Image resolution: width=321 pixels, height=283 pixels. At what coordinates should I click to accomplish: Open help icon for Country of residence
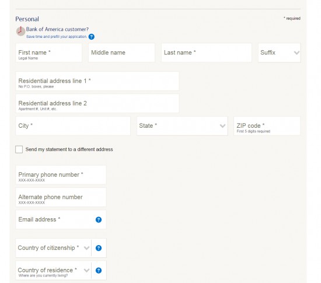coord(99,270)
